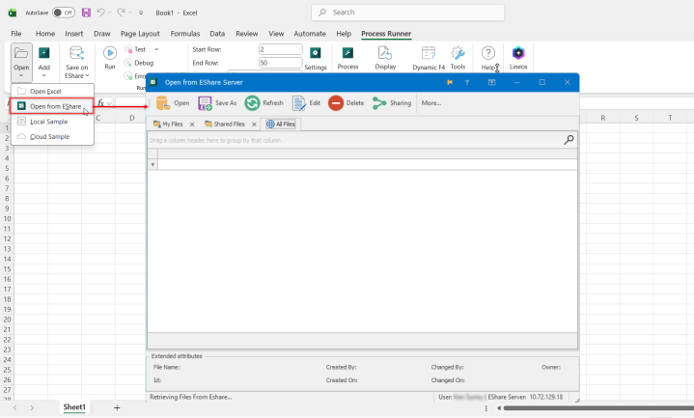Click Sharing in the EShare dialog

[392, 102]
